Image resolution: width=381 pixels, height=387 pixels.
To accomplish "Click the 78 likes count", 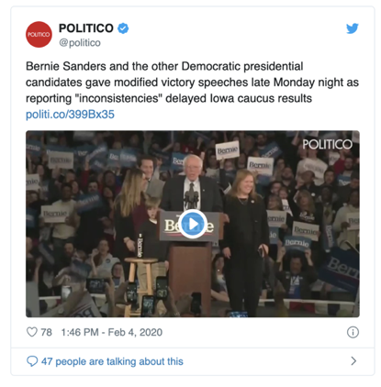I will (x=46, y=332).
